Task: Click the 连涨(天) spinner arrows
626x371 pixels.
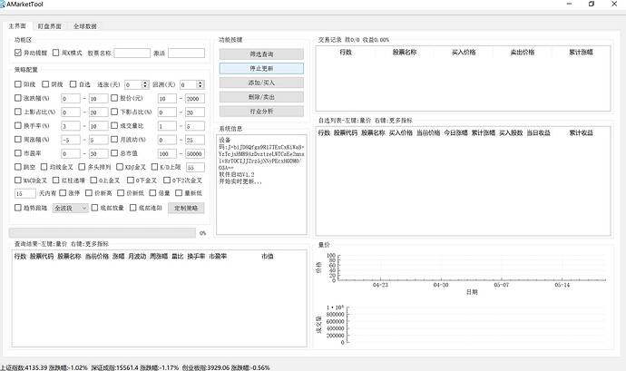Action: tap(145, 84)
